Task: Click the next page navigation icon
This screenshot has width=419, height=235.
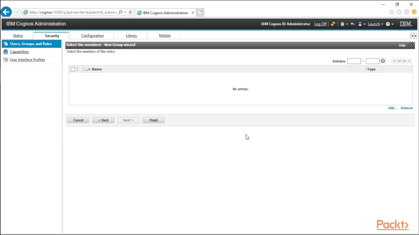Action: tap(404, 61)
